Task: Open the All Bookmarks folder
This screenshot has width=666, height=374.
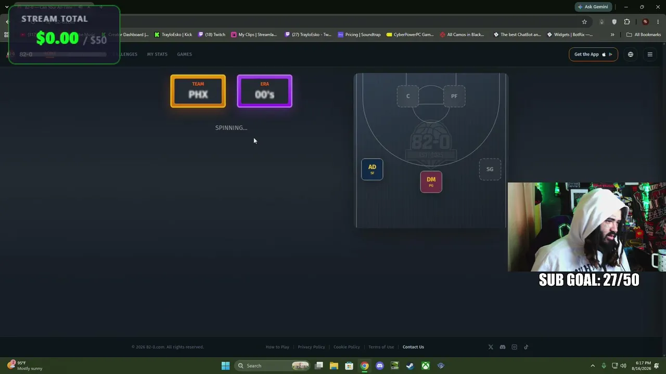Action: [644, 35]
